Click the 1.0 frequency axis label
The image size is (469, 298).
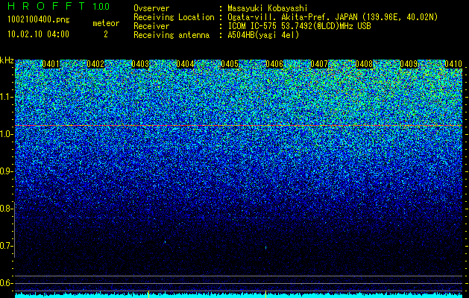point(6,134)
